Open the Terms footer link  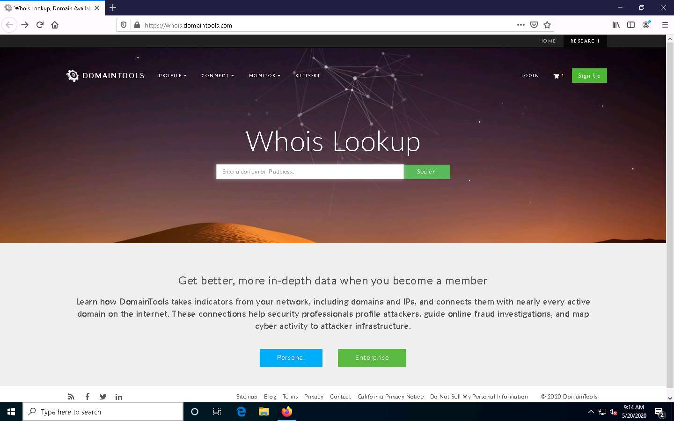(290, 397)
